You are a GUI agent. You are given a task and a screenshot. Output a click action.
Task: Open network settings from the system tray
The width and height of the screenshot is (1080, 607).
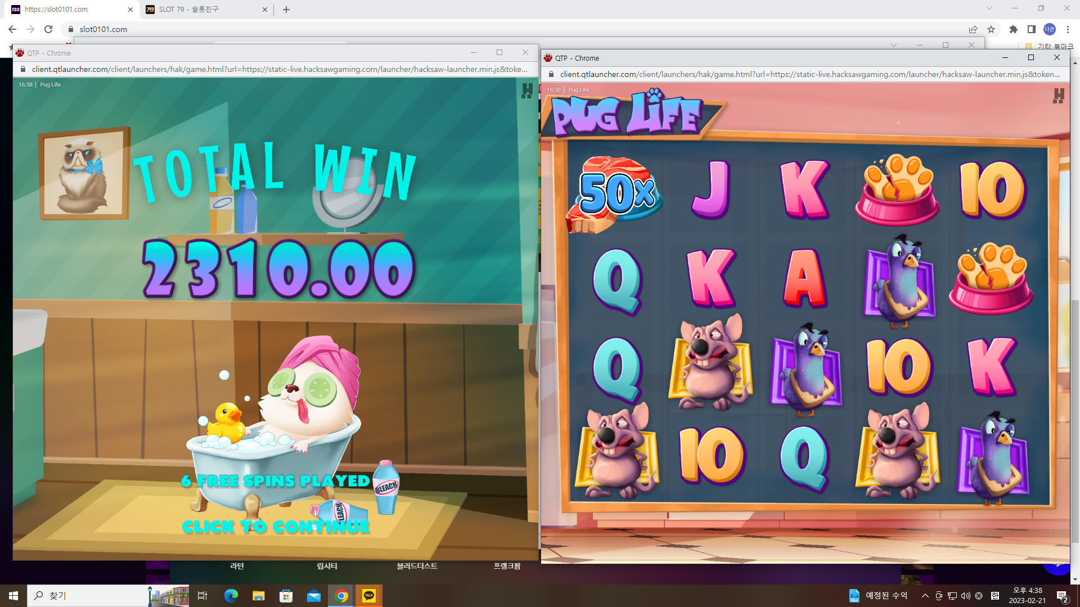(952, 596)
